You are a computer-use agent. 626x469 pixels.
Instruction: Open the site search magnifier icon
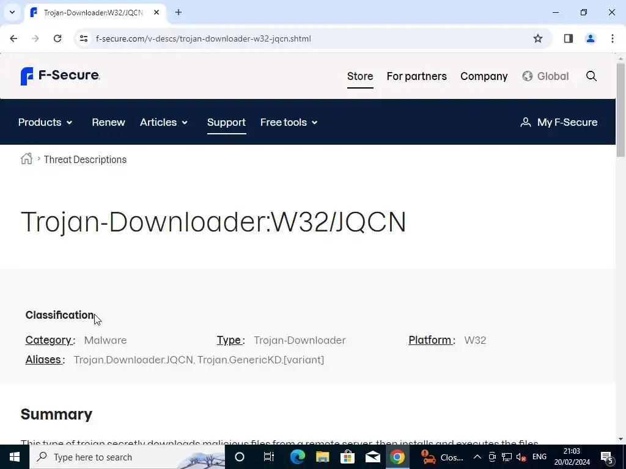click(x=591, y=76)
